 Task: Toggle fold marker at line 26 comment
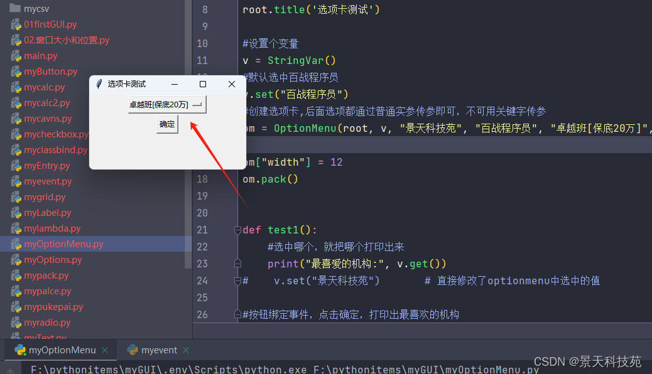pyautogui.click(x=238, y=314)
